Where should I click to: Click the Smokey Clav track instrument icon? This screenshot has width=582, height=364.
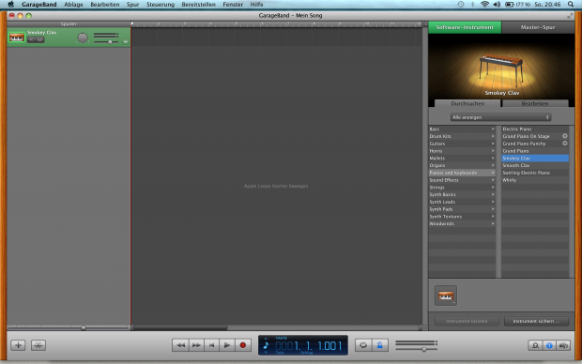click(x=17, y=38)
